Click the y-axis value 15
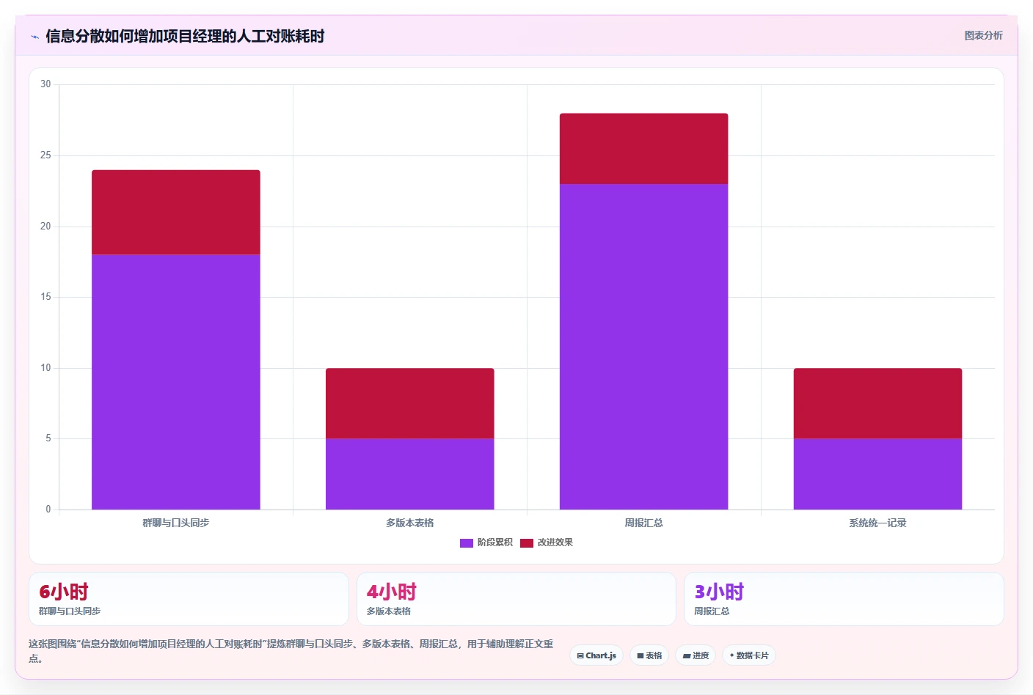 point(45,297)
